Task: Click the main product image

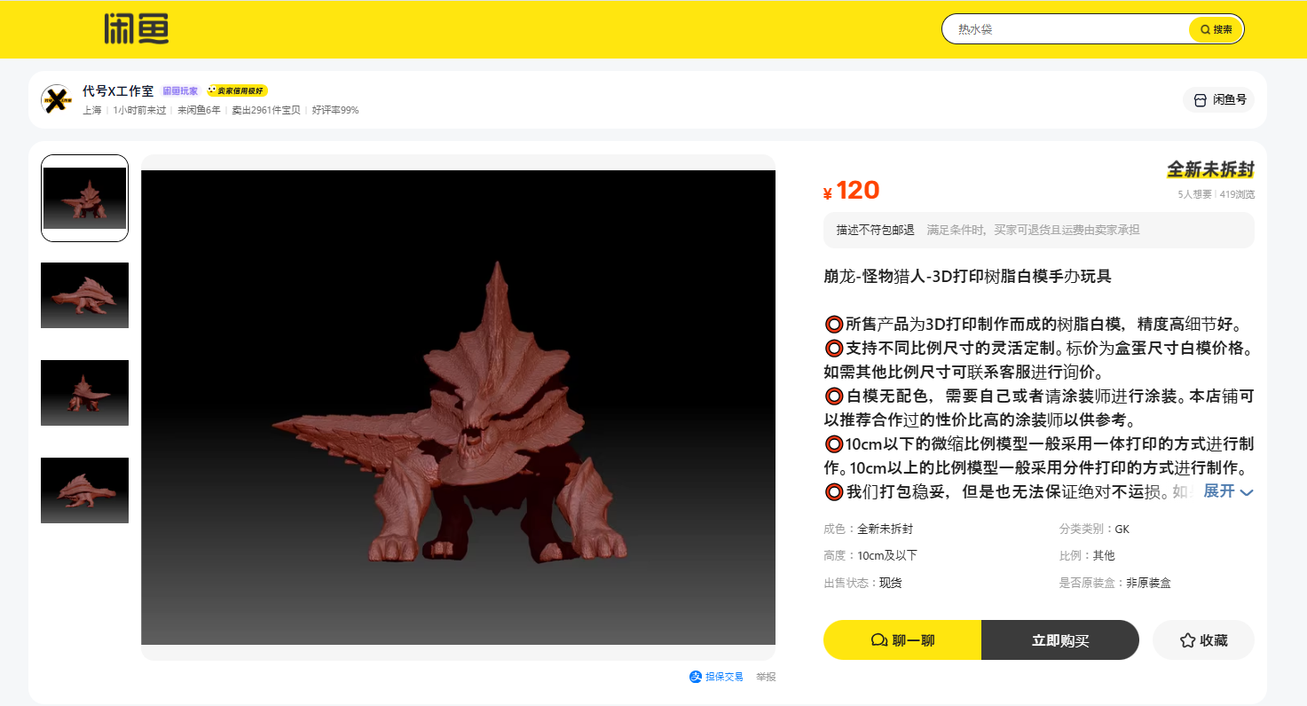Action: (x=458, y=407)
